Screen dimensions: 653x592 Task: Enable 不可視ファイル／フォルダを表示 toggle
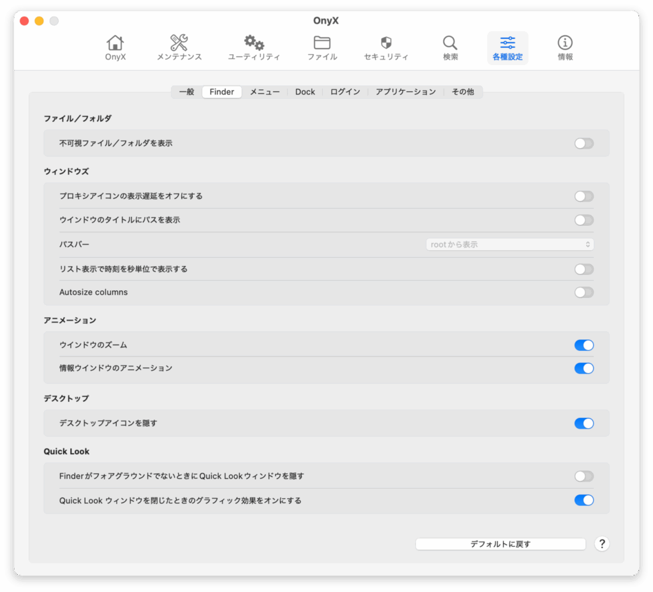583,144
